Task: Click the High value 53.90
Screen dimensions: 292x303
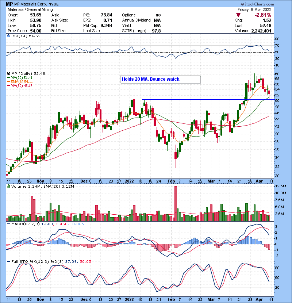Action: 36,20
